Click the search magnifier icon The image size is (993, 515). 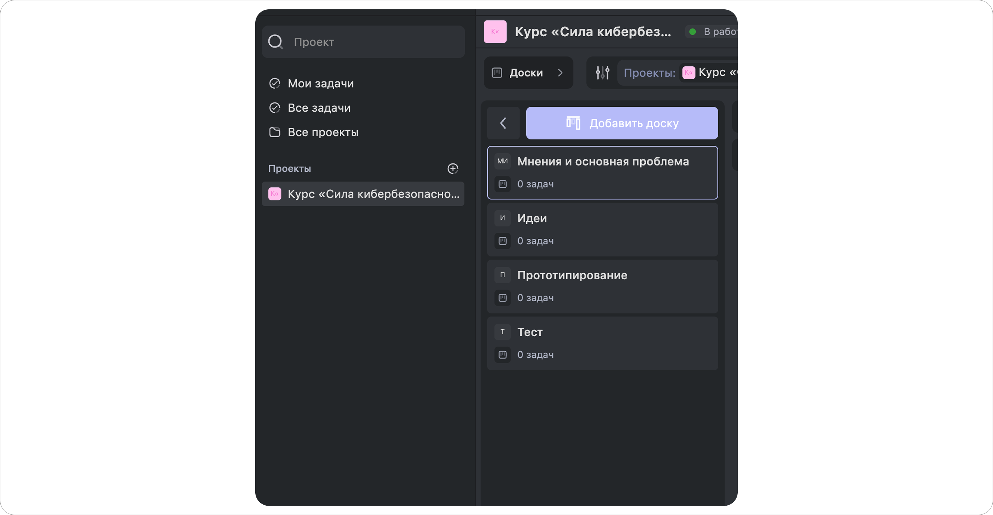[275, 42]
